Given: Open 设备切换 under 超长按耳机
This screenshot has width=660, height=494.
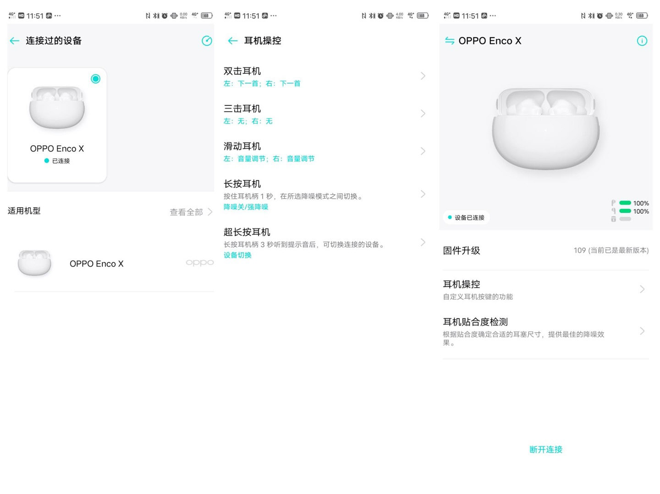Looking at the screenshot, I should click(x=237, y=255).
